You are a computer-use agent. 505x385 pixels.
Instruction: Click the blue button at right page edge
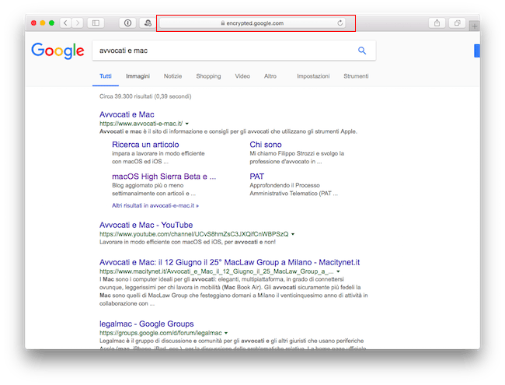[x=477, y=51]
